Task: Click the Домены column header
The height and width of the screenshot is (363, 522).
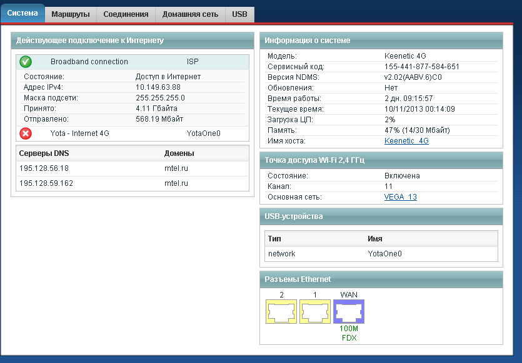Action: tap(179, 153)
